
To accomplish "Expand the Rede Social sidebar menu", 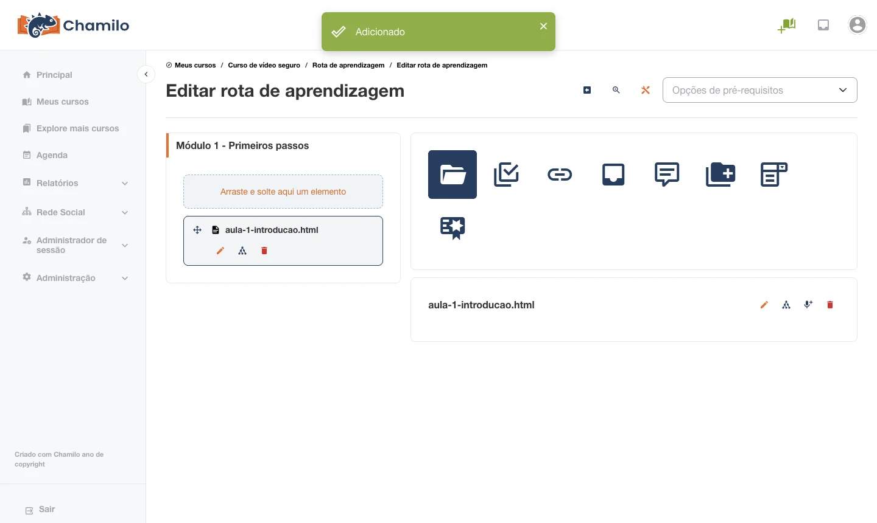I will 76,212.
